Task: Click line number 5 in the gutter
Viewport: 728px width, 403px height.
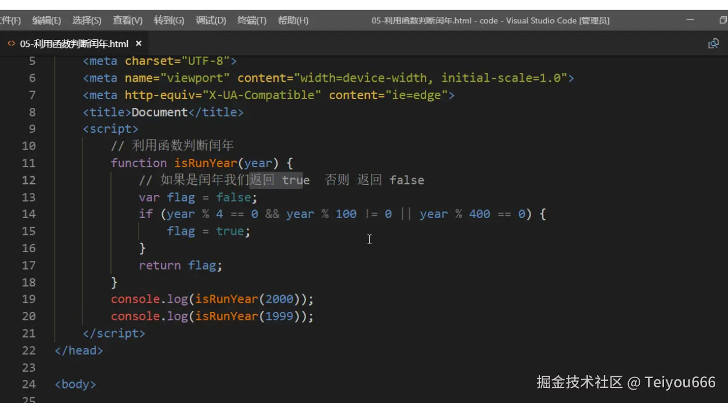Action: point(32,61)
